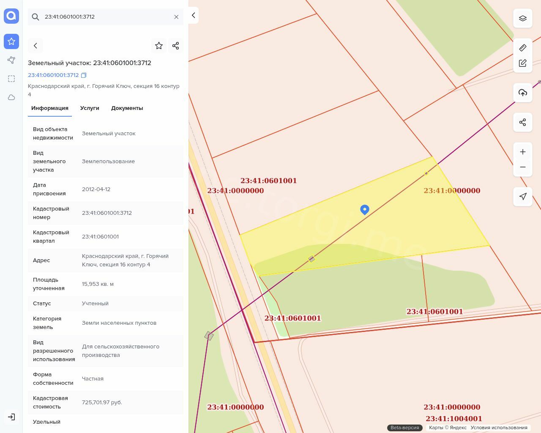Click the login arrow icon at bottom left

point(11,417)
